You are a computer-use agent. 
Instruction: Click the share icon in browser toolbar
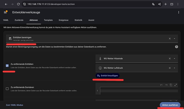159,4
